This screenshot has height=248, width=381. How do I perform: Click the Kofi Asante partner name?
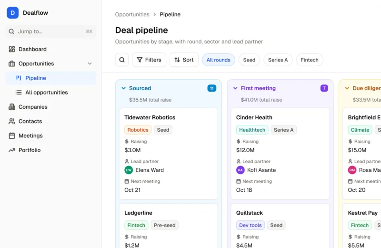[261, 170]
